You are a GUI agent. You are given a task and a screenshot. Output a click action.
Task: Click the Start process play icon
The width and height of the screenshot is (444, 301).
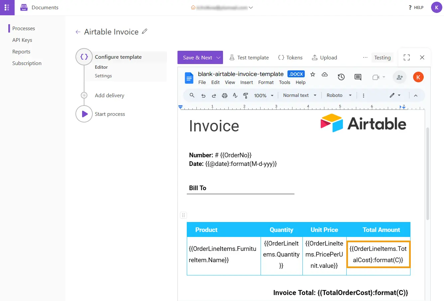pos(84,114)
